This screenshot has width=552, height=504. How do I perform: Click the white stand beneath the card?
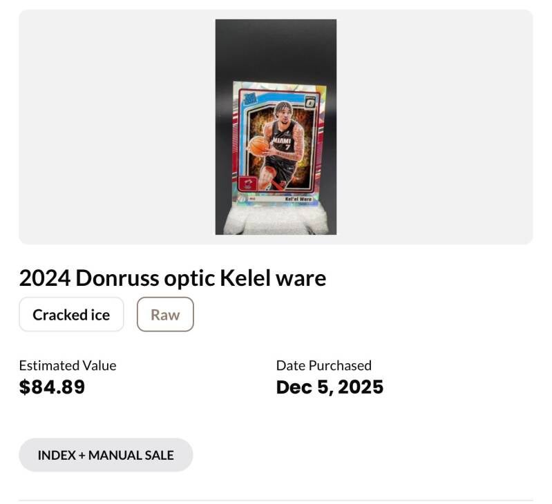pos(276,221)
